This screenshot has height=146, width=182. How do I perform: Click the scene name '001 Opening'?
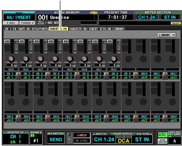[x=53, y=17]
